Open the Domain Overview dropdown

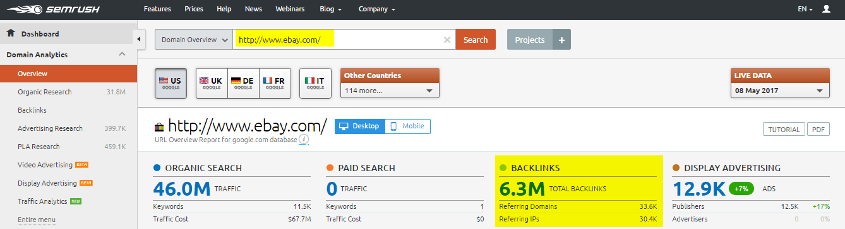(194, 40)
